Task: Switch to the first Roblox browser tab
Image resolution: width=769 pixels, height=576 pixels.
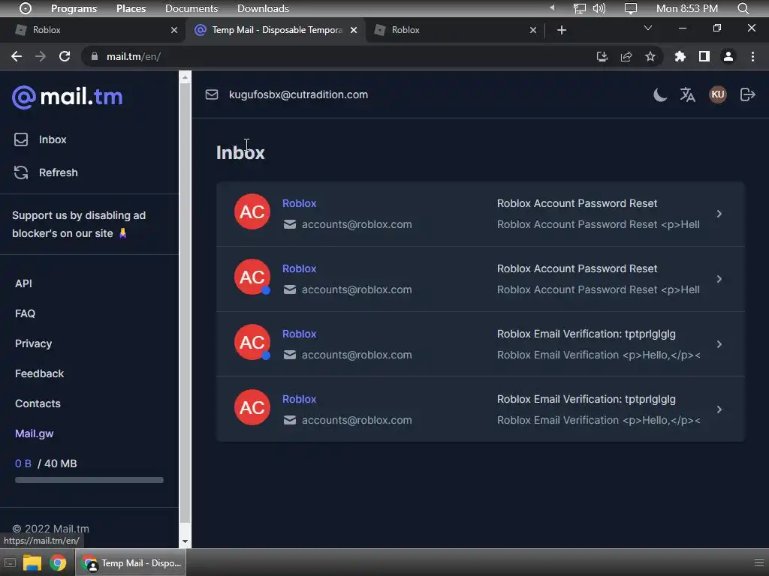Action: click(93, 30)
